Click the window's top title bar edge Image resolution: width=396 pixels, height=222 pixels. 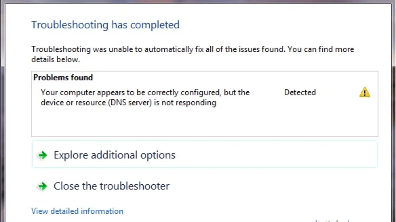[198, 2]
